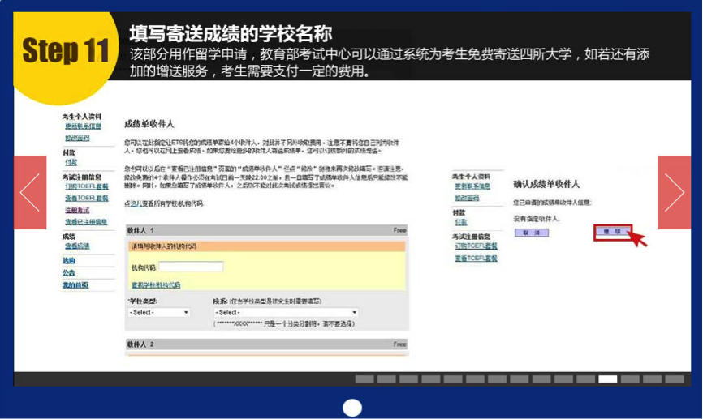Select 注册考试 in left sidebar
This screenshot has width=703, height=419.
click(x=77, y=210)
